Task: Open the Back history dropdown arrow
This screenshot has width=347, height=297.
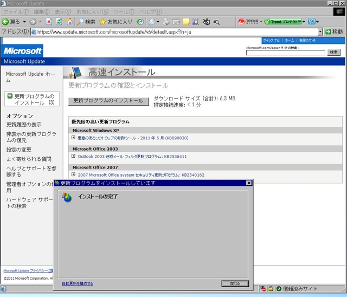Action: [x=24, y=22]
